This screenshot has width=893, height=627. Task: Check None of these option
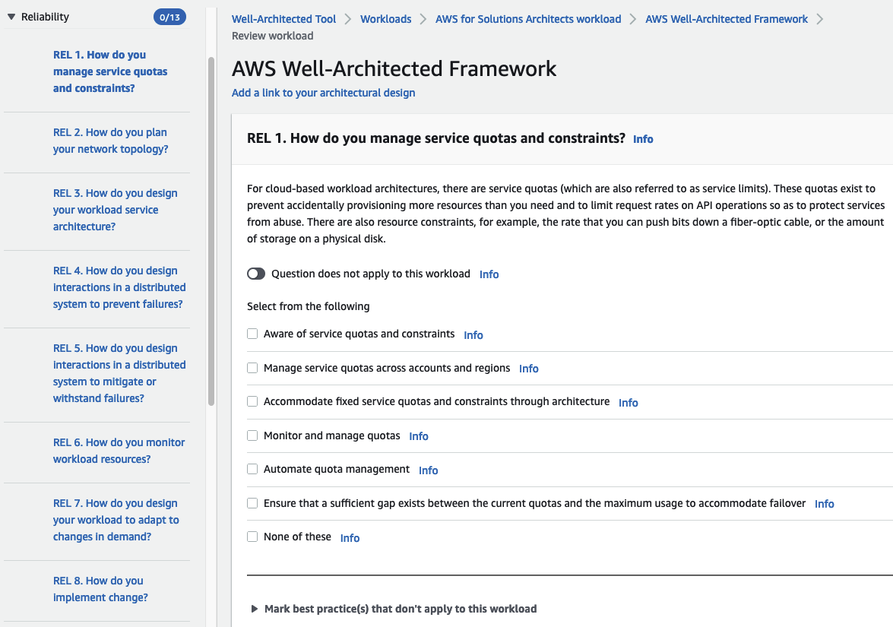pos(252,537)
